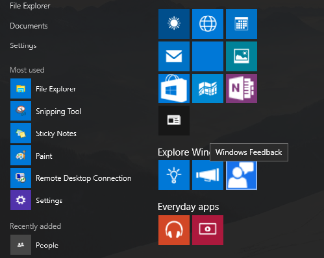324x258 pixels.
Task: Select the People label under Recently added
Action: coord(47,245)
